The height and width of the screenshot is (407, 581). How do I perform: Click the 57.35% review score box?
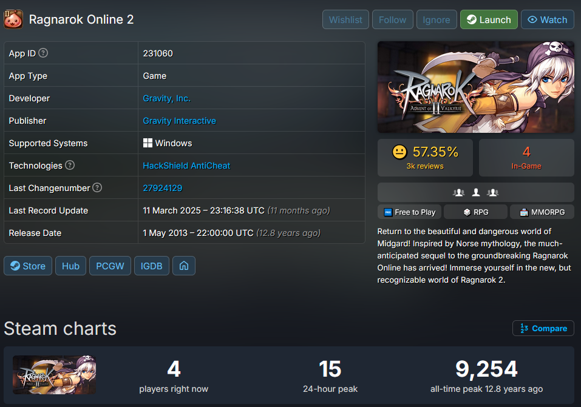(425, 157)
